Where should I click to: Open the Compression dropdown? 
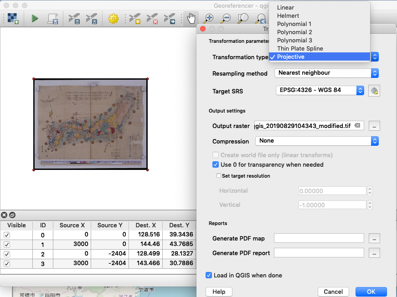coord(317,141)
